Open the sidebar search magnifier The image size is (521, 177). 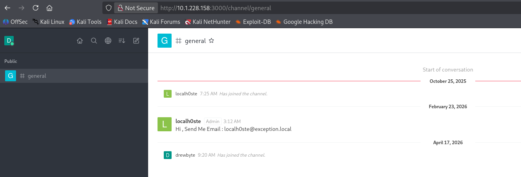click(94, 41)
